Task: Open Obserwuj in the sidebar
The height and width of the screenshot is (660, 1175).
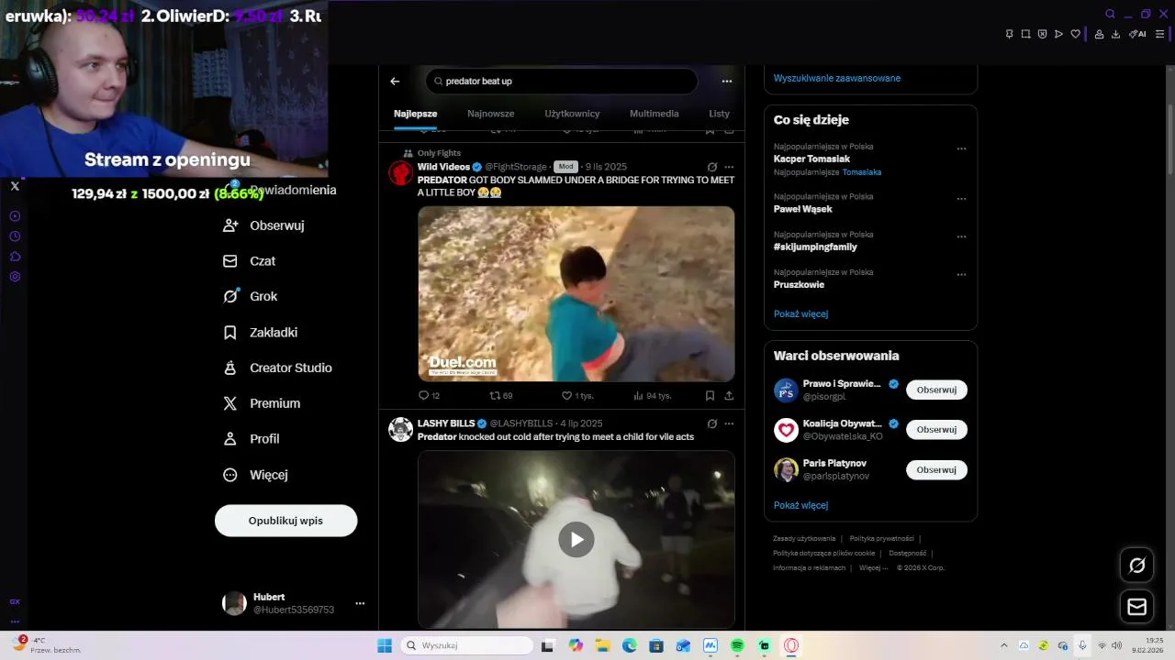Action: click(263, 225)
